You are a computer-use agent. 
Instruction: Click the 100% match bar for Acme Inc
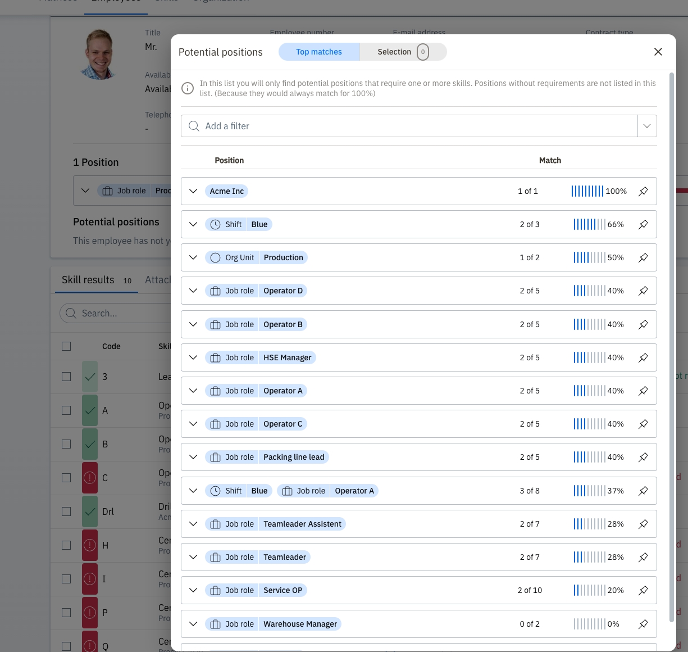coord(587,191)
